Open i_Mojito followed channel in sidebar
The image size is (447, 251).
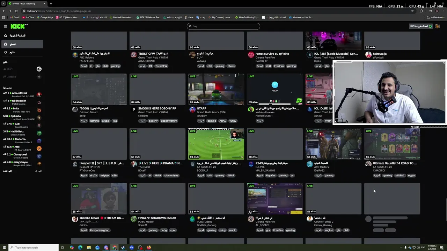click(22, 77)
